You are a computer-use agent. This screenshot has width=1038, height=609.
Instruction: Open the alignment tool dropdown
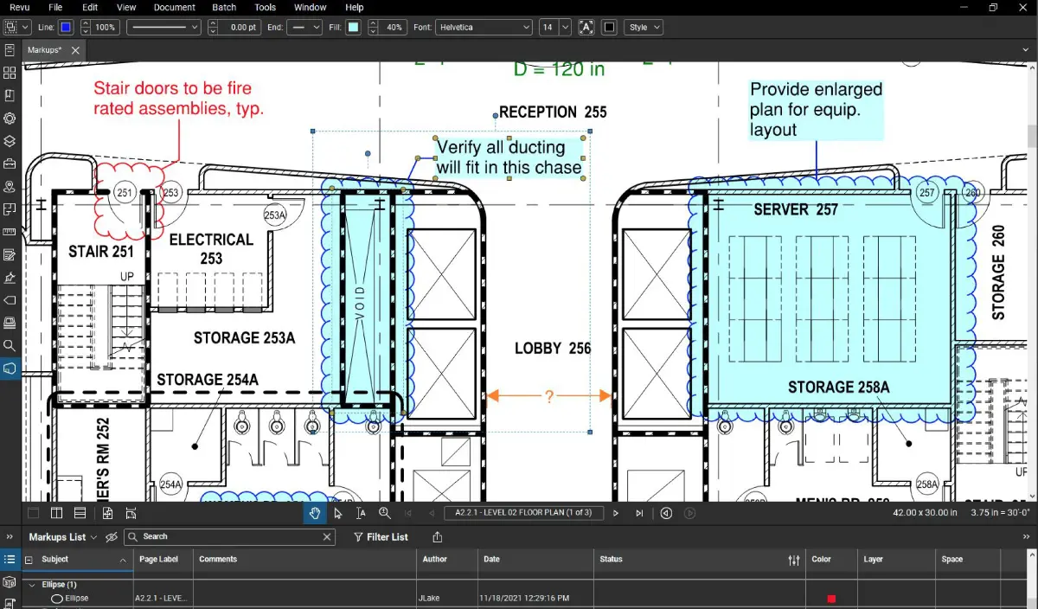[17, 28]
